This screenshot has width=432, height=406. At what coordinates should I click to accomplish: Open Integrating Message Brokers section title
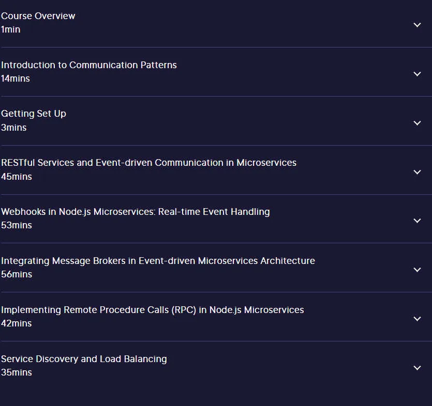point(158,261)
